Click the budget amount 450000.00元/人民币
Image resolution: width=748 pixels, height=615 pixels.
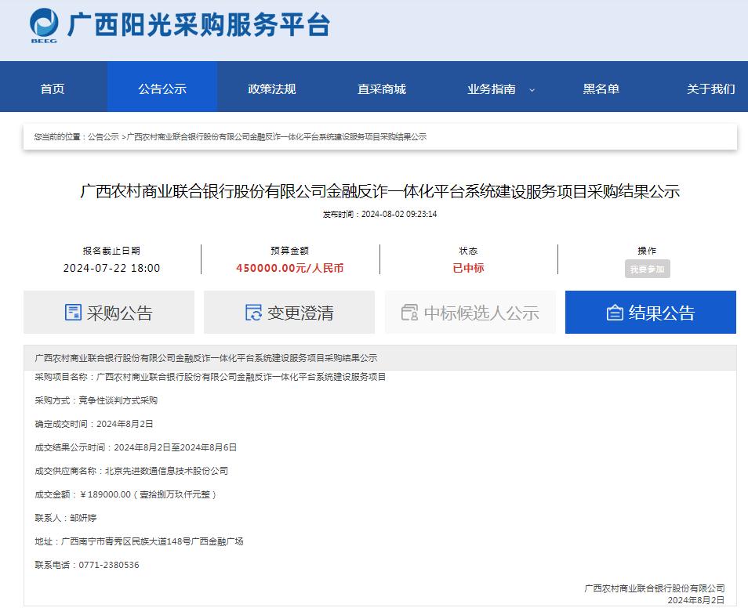click(290, 268)
